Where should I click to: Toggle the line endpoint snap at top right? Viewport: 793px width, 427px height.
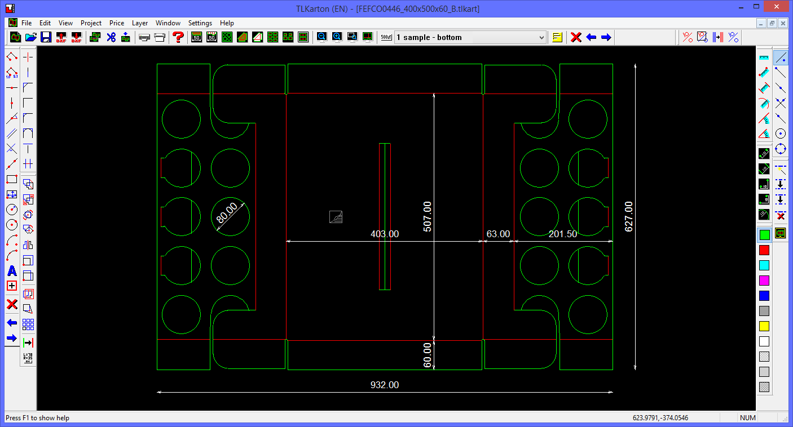(x=781, y=57)
